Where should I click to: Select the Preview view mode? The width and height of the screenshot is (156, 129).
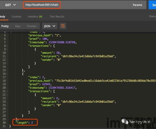tap(32, 26)
